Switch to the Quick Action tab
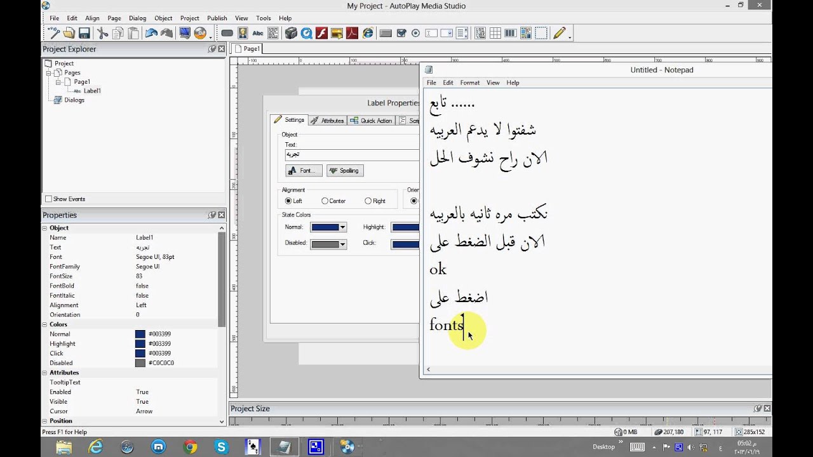 click(x=372, y=121)
